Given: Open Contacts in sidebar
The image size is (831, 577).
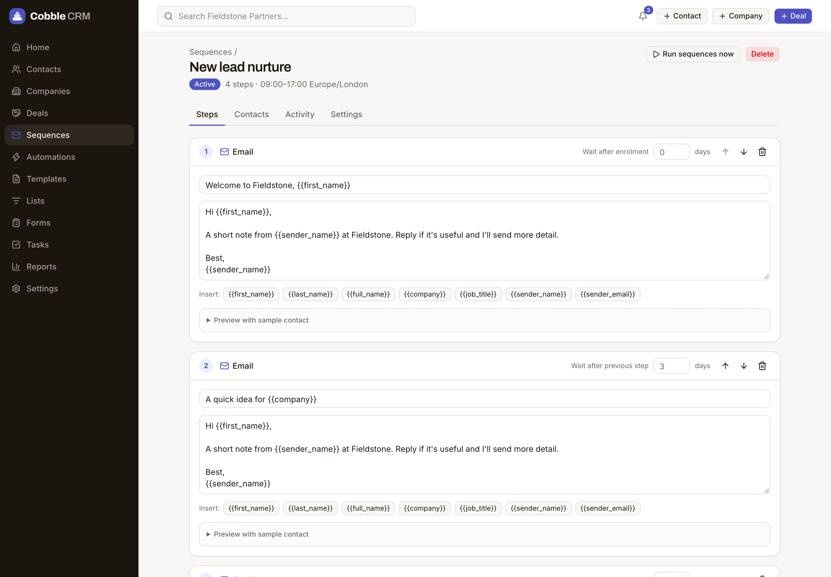Looking at the screenshot, I should click(69, 70).
